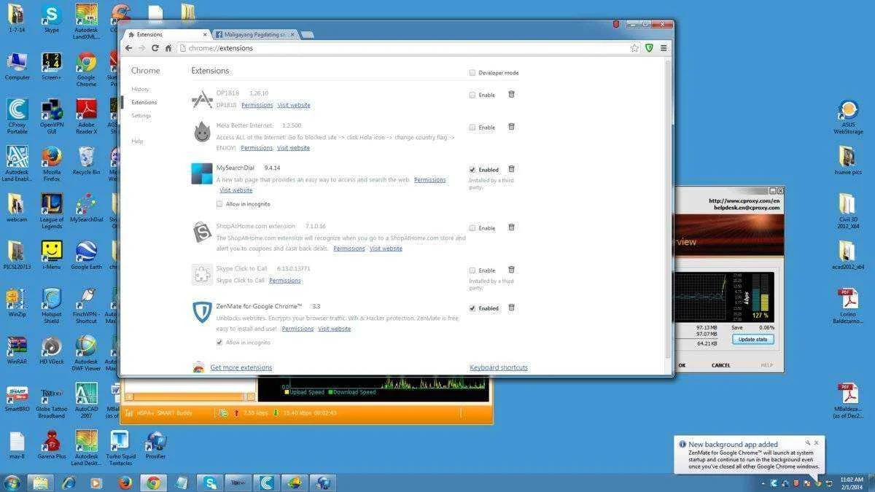Bookmark this page with the star icon

[634, 48]
